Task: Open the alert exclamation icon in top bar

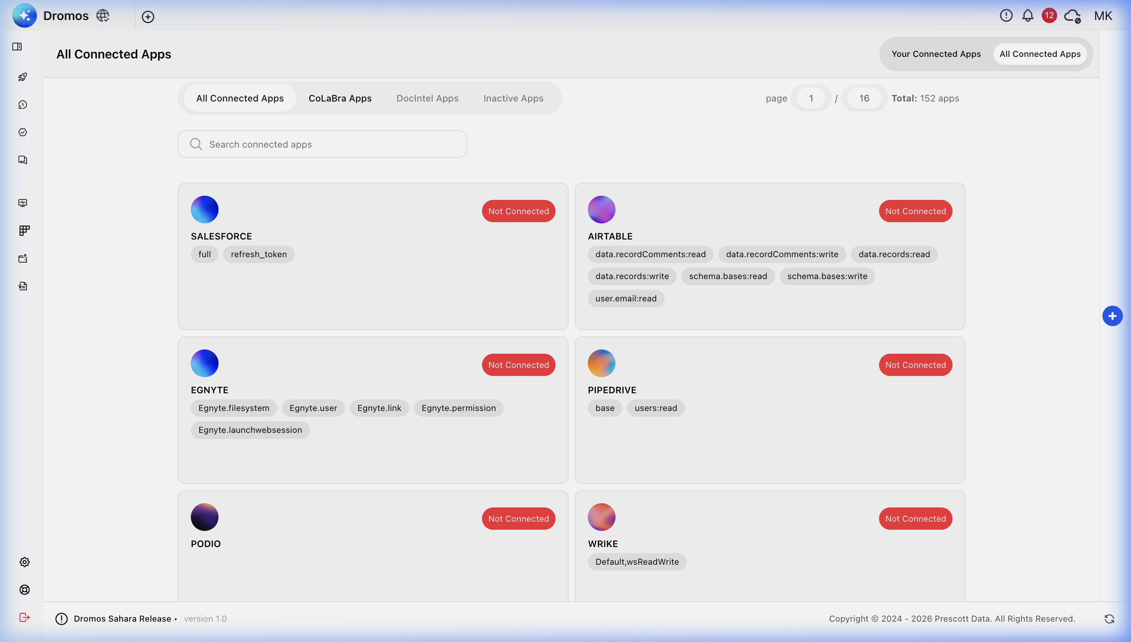Action: [1006, 15]
